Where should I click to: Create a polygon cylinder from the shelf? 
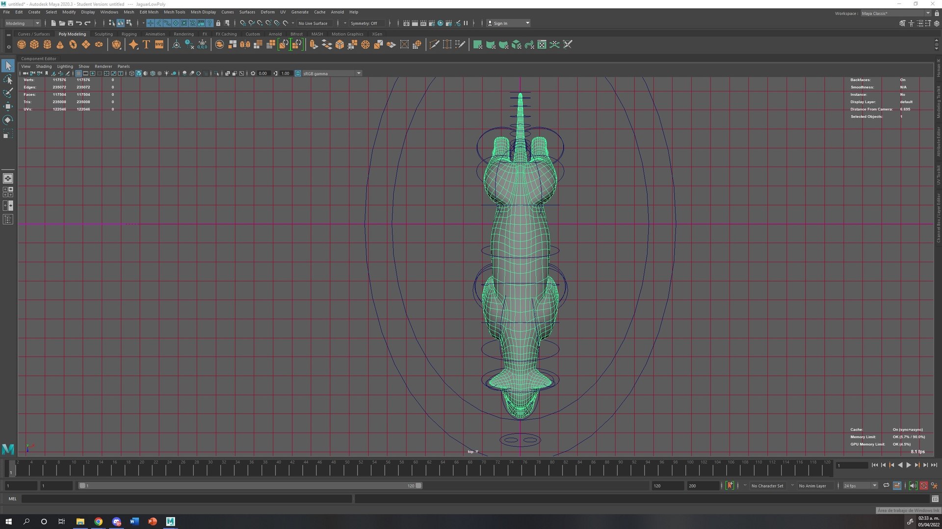pyautogui.click(x=47, y=45)
